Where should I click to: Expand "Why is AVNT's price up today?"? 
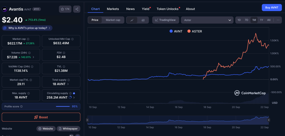[x=27, y=28]
